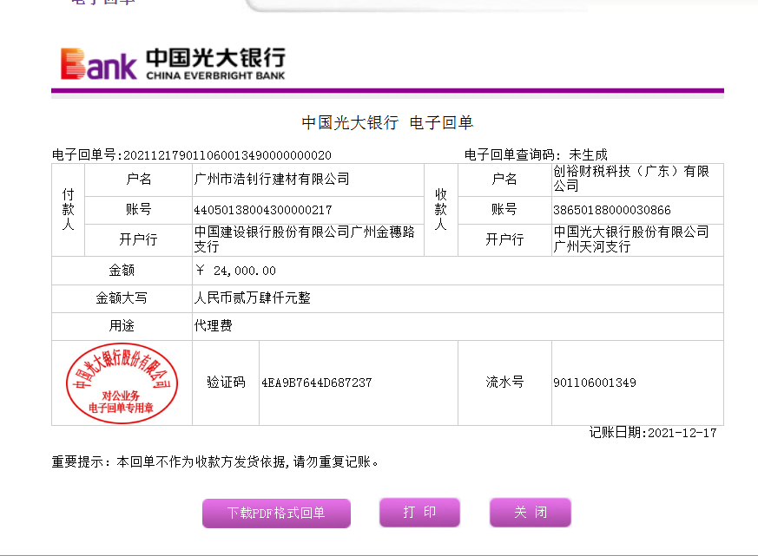Select payer account 44050138004300000217

[263, 210]
